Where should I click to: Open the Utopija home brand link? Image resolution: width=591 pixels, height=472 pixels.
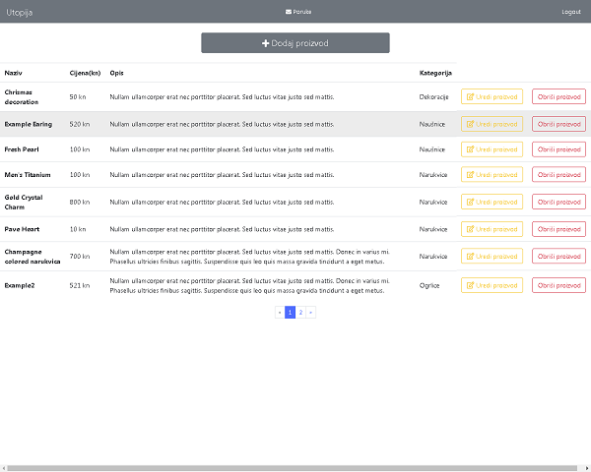click(20, 13)
